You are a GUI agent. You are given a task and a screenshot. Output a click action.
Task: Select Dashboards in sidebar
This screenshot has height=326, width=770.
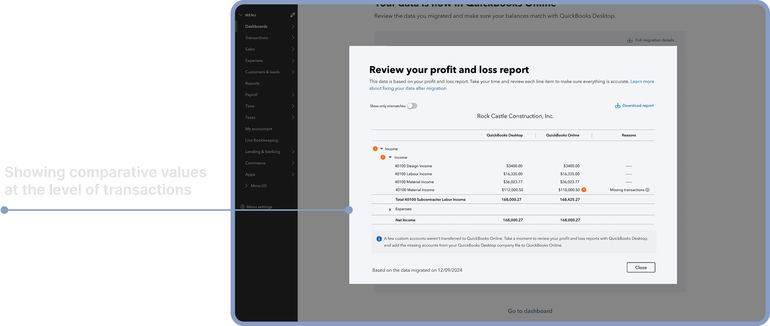pos(256,26)
